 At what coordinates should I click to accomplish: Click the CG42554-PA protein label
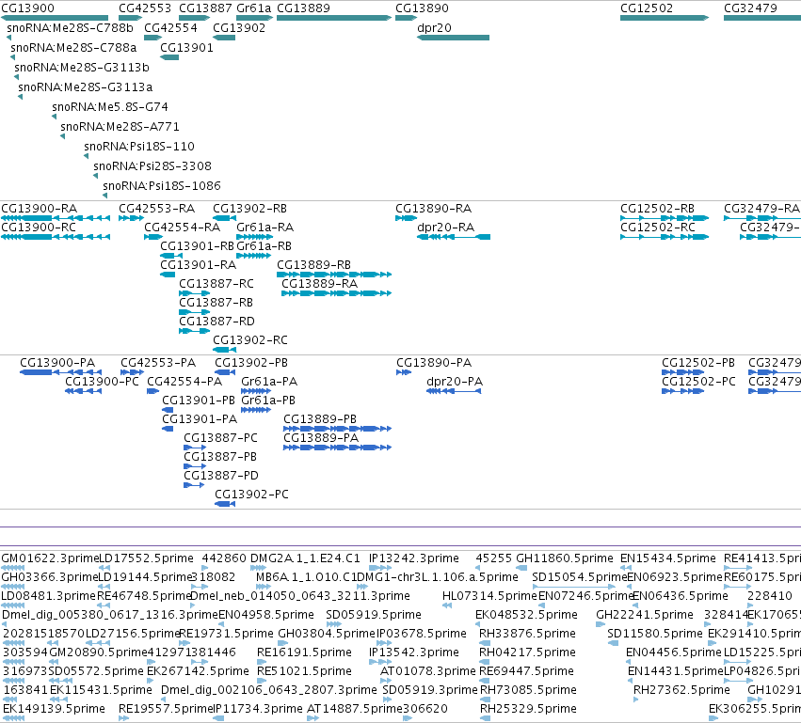(184, 382)
